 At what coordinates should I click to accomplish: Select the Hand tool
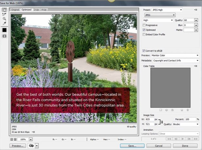pyautogui.click(x=4, y=10)
